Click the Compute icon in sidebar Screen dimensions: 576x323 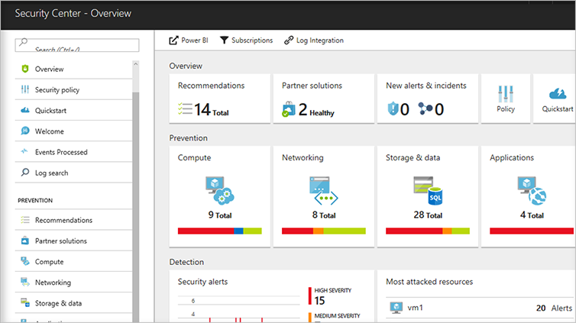click(x=25, y=261)
